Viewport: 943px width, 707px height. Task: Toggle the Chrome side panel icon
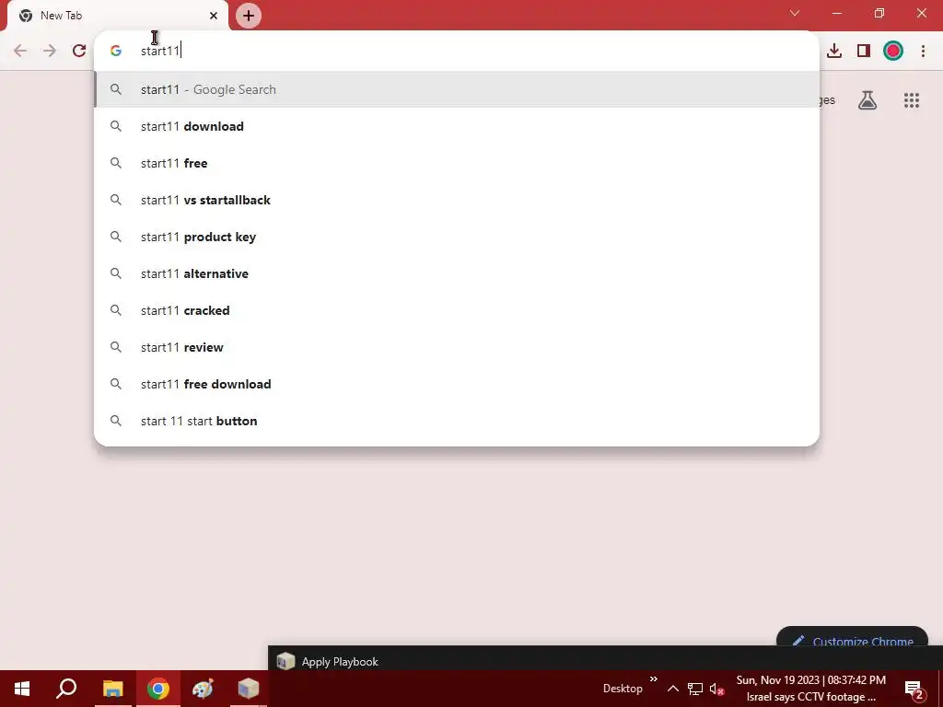coord(864,51)
